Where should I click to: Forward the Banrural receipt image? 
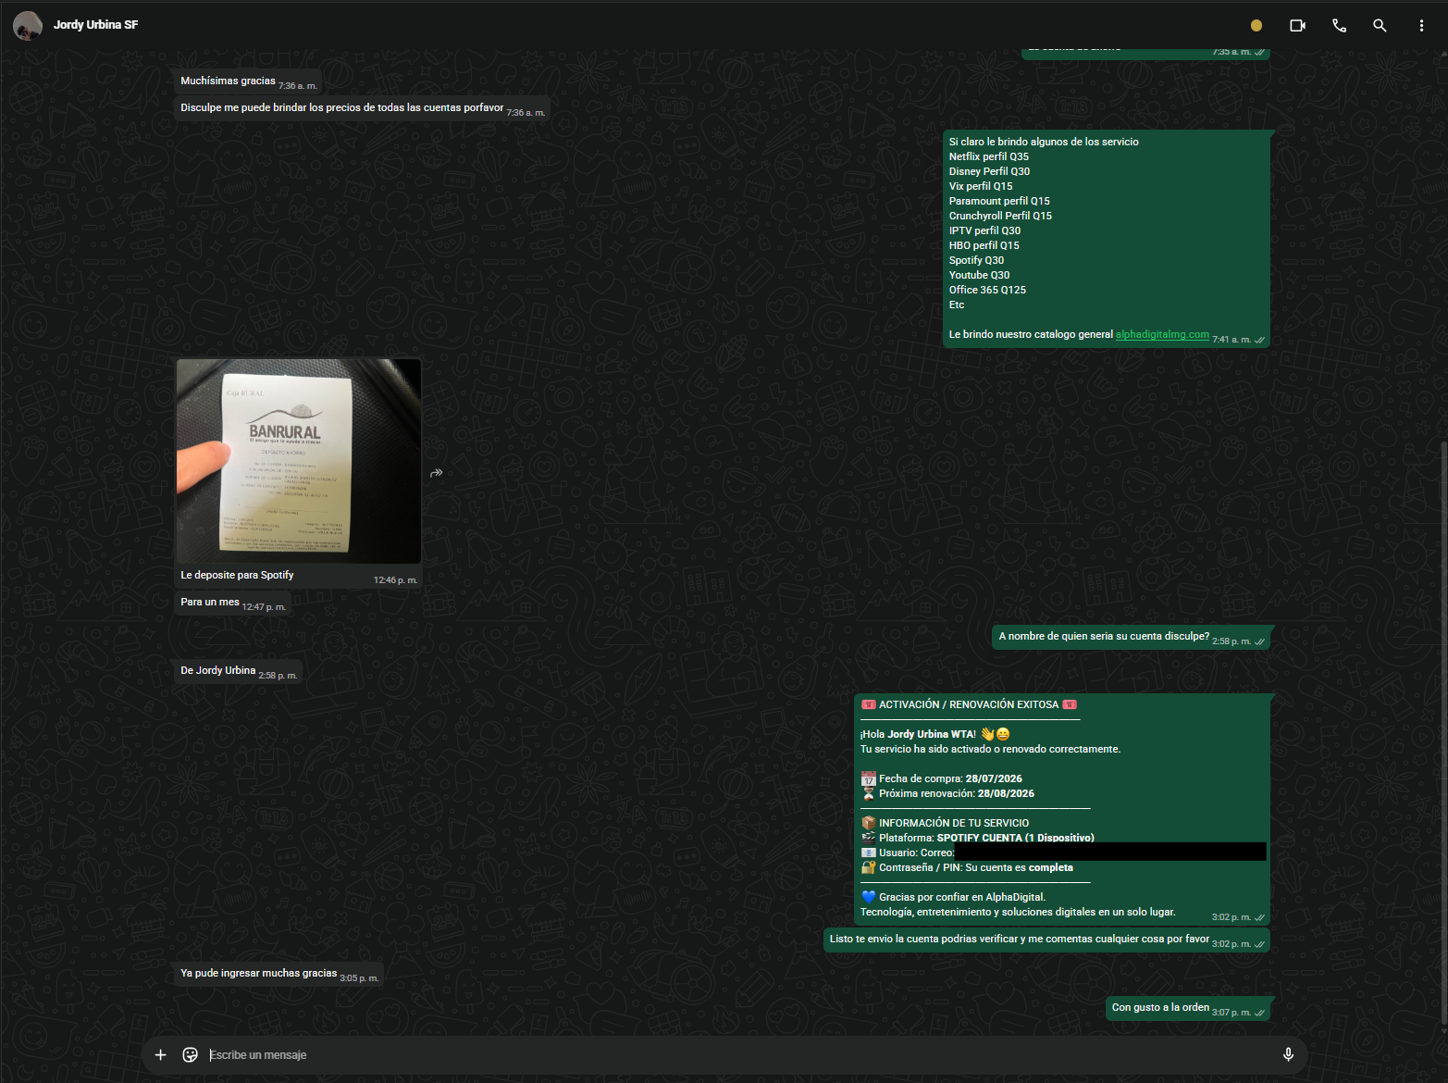tap(437, 473)
